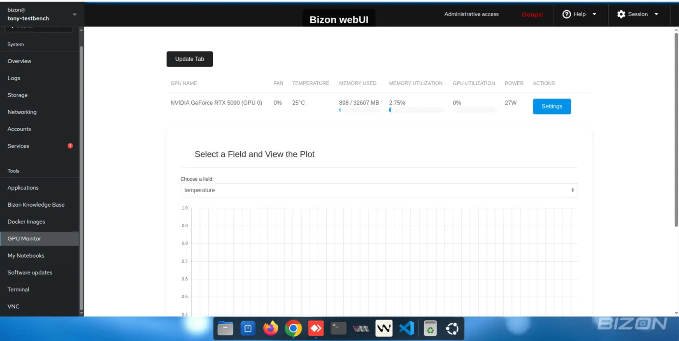Click the sidebar vertical scrollbar
Screen dimensions: 679x341
pos(81,178)
